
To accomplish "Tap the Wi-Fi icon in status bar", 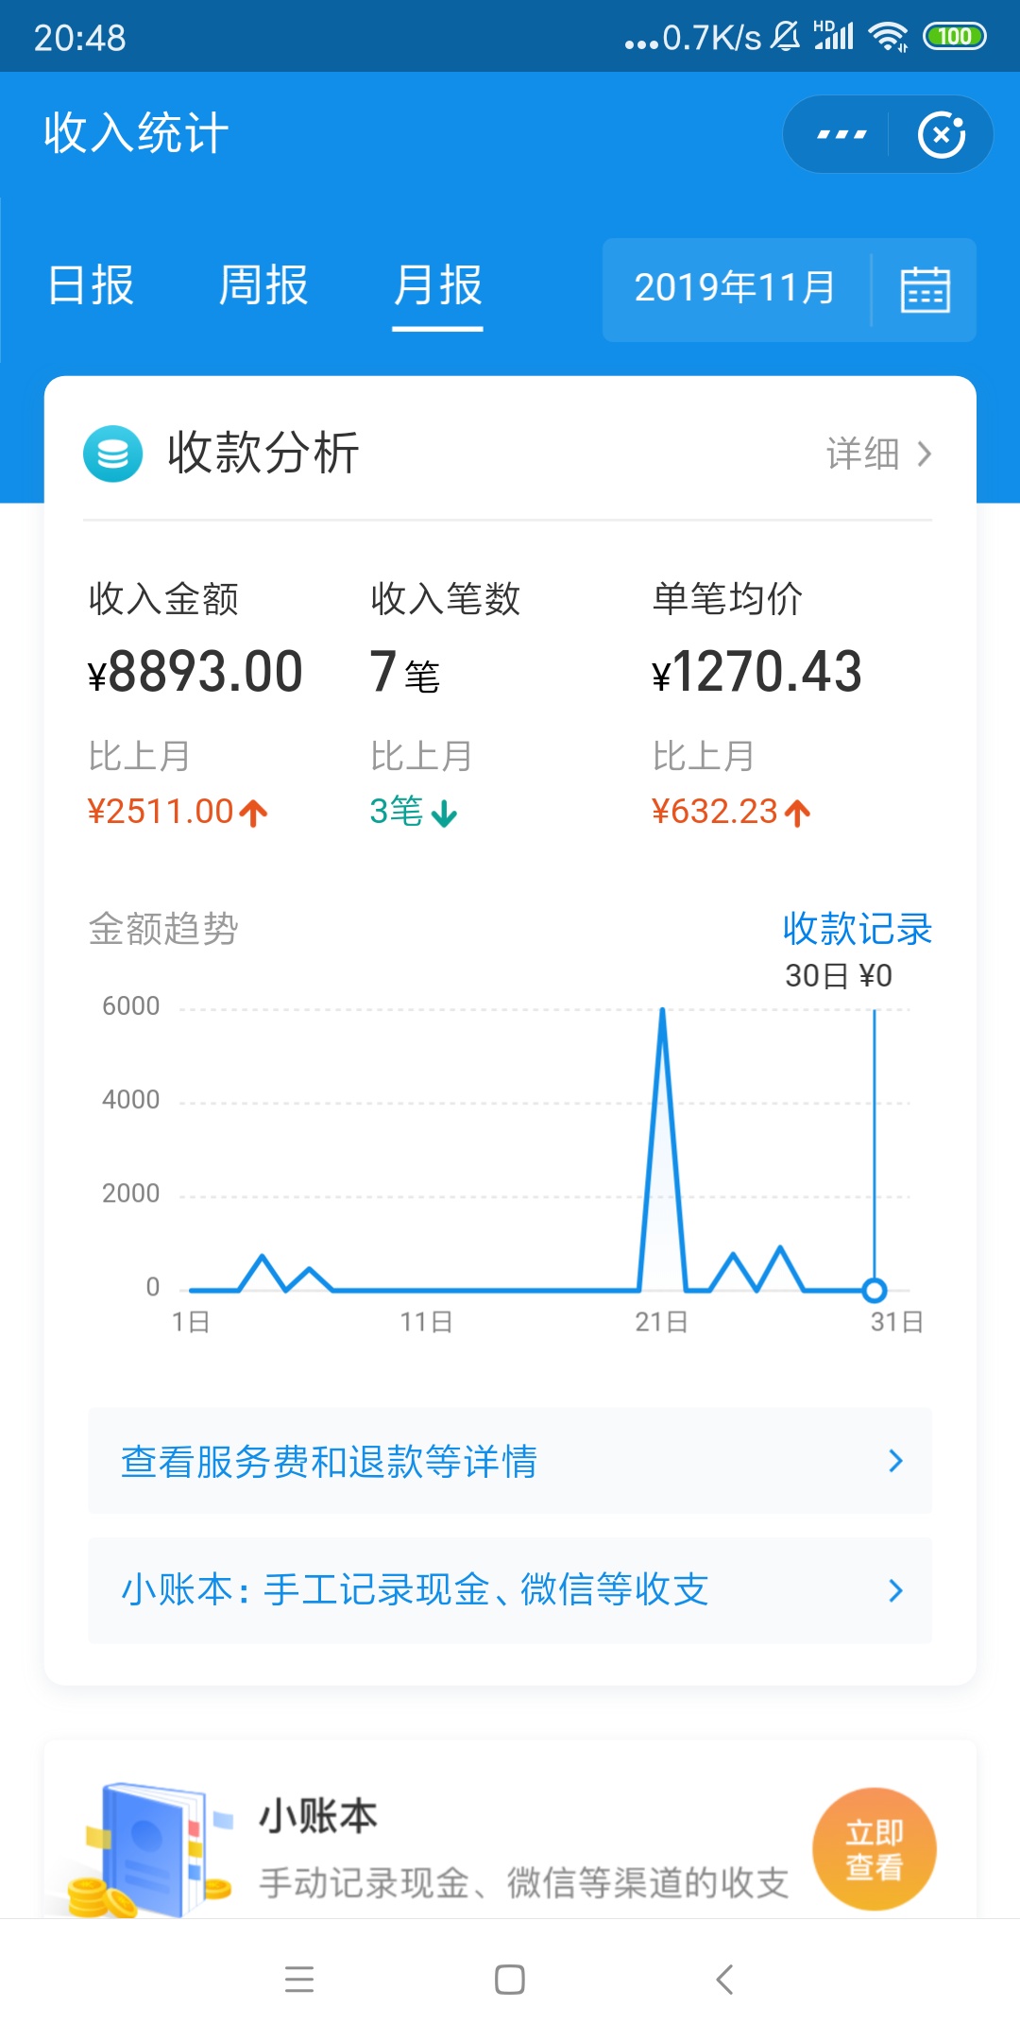I will pos(888,37).
